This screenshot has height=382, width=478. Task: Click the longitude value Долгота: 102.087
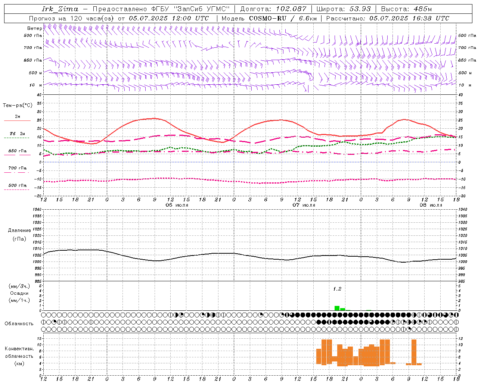(273, 9)
